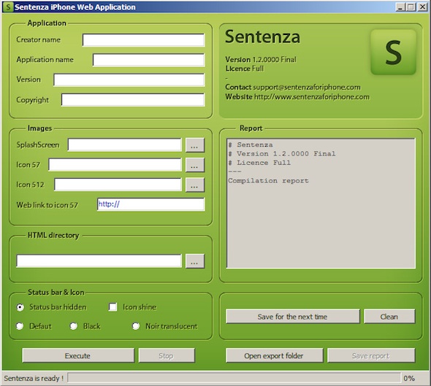The width and height of the screenshot is (431, 386).
Task: Click '# Licence Full' report line
Action: (259, 163)
